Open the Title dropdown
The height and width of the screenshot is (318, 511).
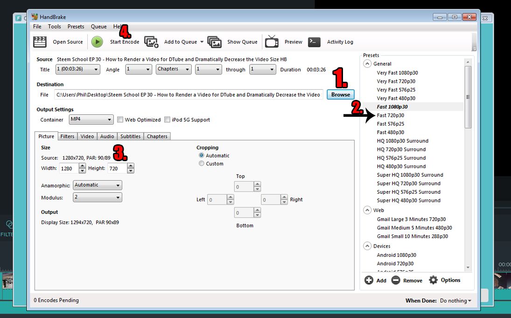point(78,69)
